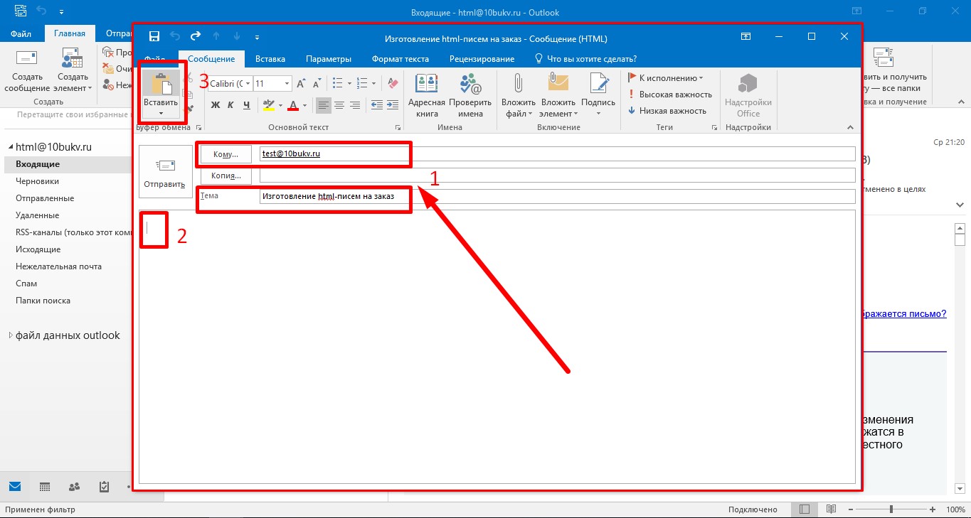This screenshot has width=971, height=518.
Task: Switch to Calendar view icon
Action: 44,487
